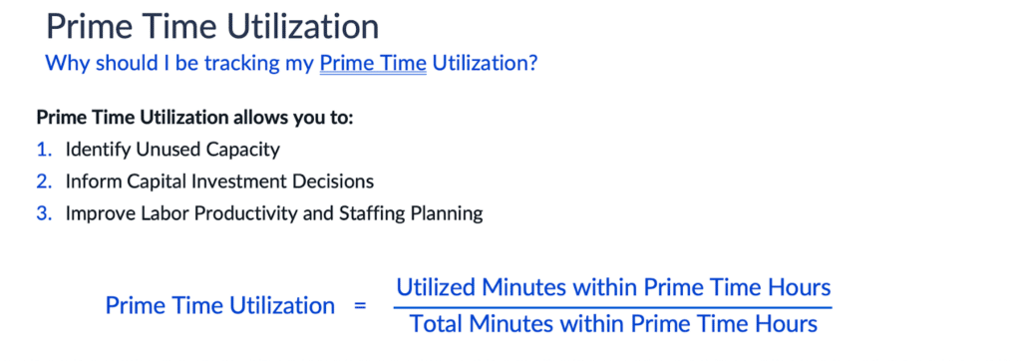This screenshot has height=361, width=1021.
Task: Select list item "Identify Unused Capacity"
Action: pos(172,150)
